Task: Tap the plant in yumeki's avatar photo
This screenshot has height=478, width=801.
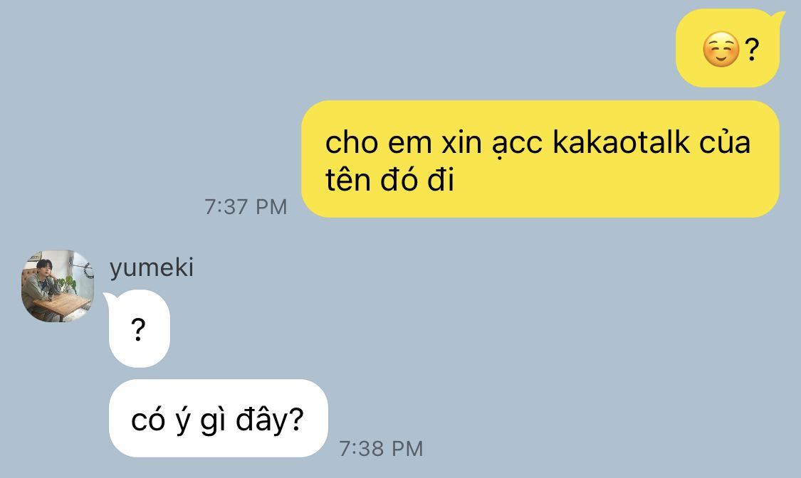Action: (68, 284)
